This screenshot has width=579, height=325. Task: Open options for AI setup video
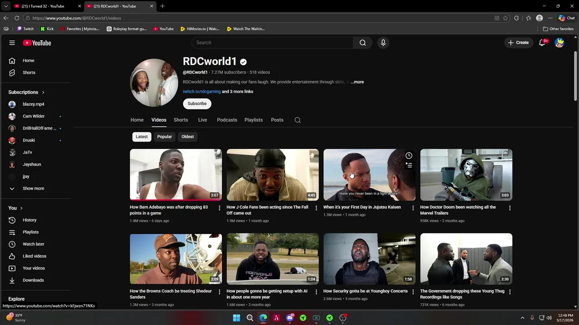pos(316,292)
